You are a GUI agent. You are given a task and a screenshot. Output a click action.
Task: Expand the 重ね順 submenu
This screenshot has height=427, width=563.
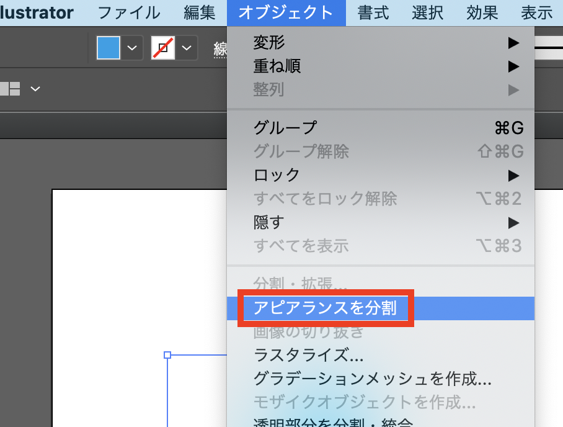click(277, 66)
